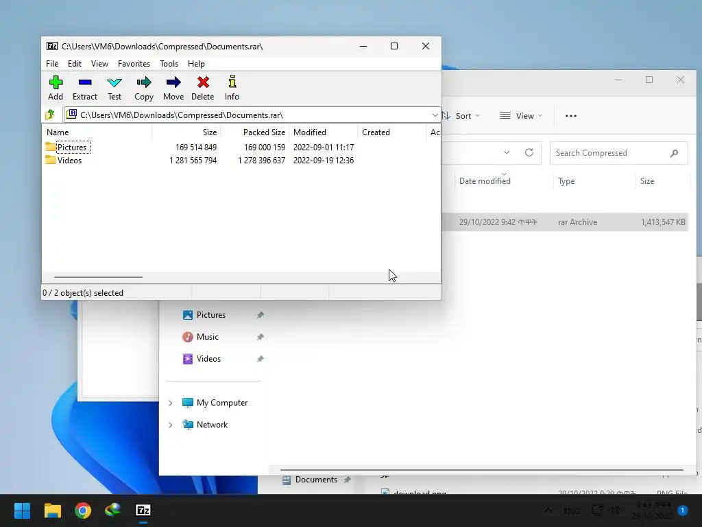Unpin Music using its pin icon
The image size is (702, 527).
click(x=260, y=337)
